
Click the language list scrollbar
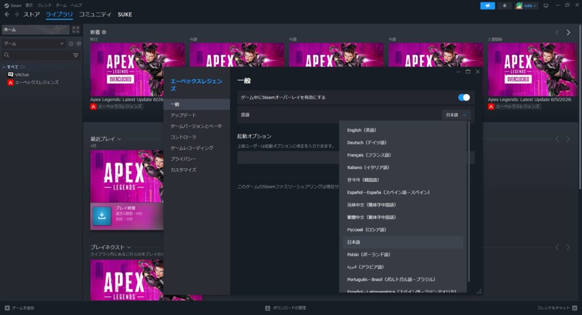pos(468,202)
